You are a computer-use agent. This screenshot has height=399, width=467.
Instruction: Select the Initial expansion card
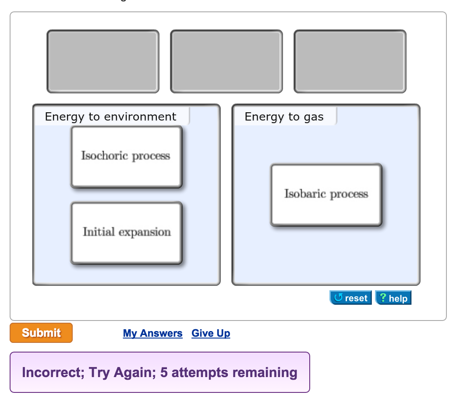pyautogui.click(x=126, y=232)
